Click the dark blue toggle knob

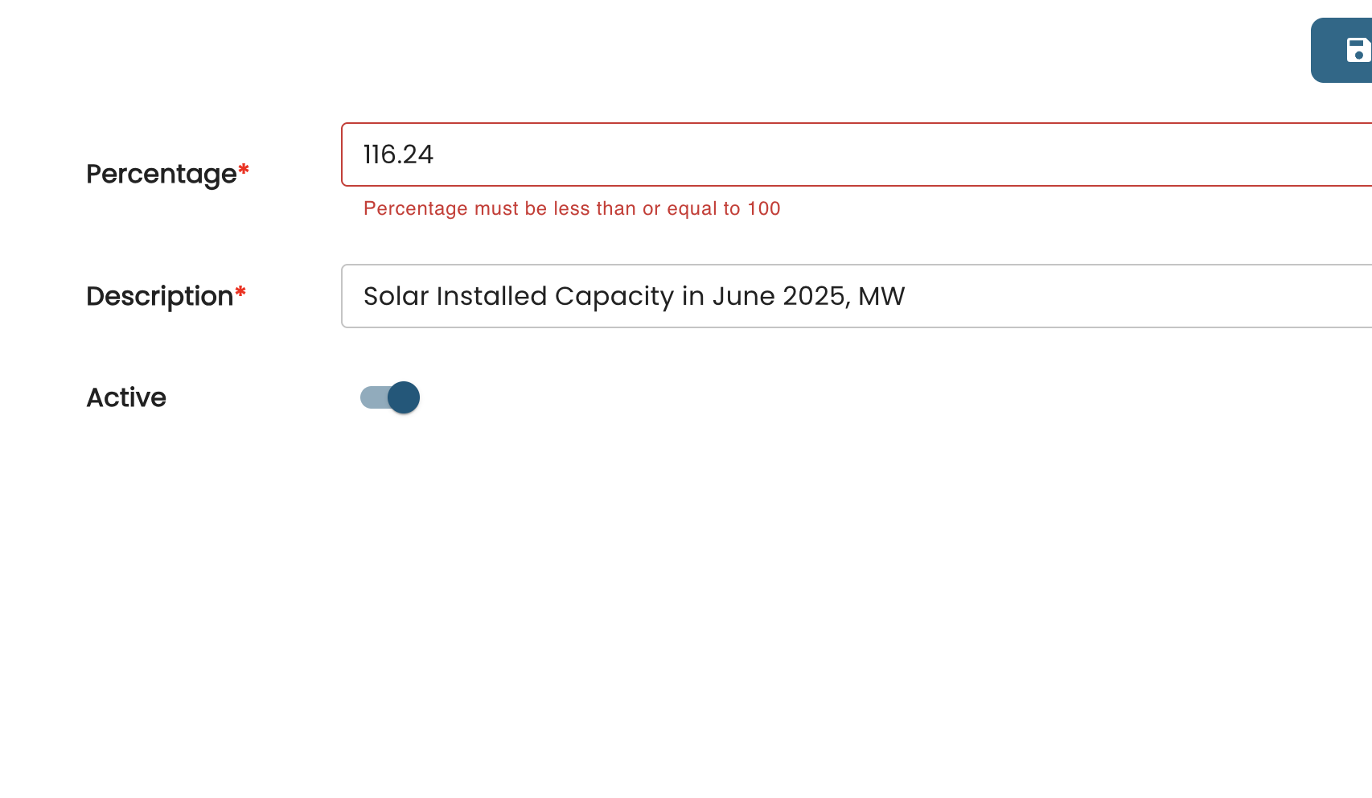point(404,397)
